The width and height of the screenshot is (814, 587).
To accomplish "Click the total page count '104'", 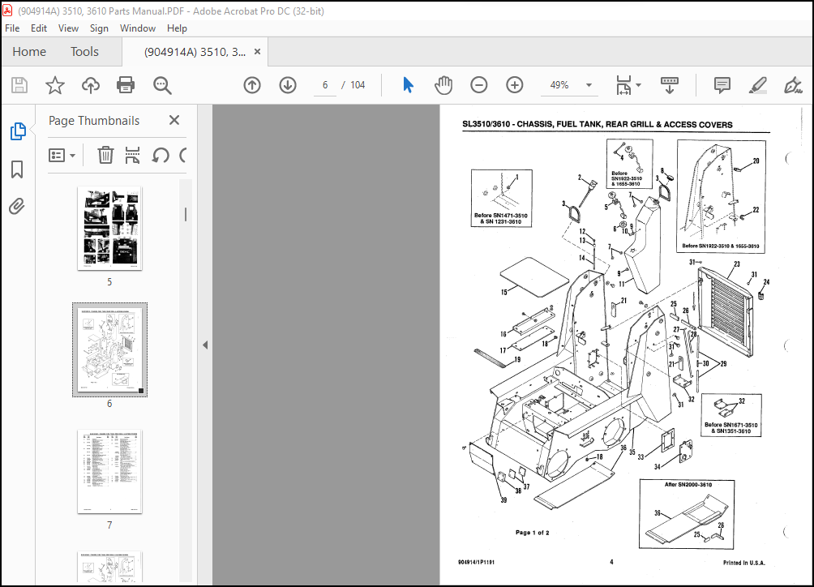I will (x=358, y=85).
